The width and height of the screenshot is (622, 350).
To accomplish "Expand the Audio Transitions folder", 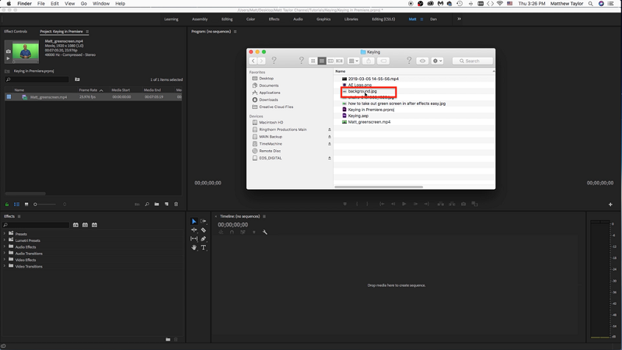I will pos(5,253).
